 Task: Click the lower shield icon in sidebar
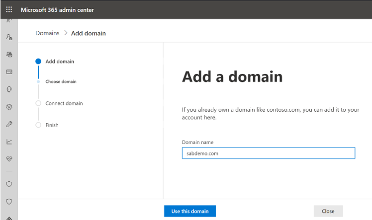coord(9,202)
